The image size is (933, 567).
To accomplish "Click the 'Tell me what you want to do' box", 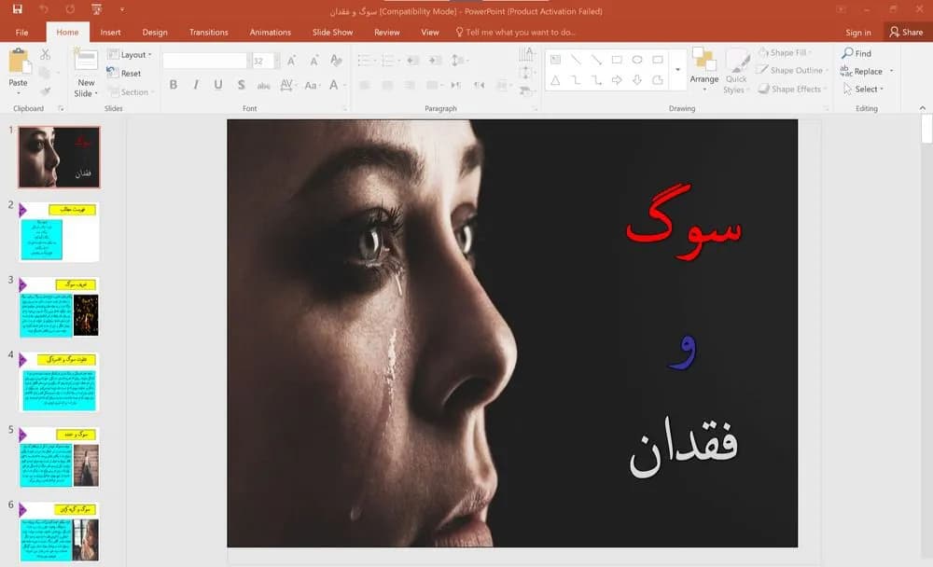I will pos(515,32).
